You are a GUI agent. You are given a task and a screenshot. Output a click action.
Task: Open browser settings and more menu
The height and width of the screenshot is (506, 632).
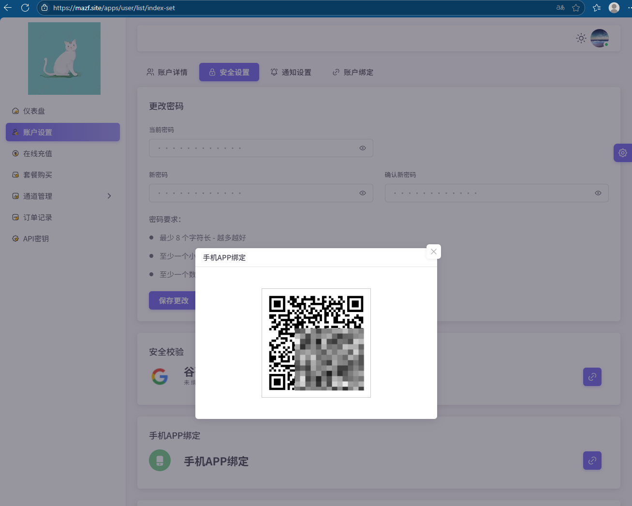pyautogui.click(x=629, y=8)
